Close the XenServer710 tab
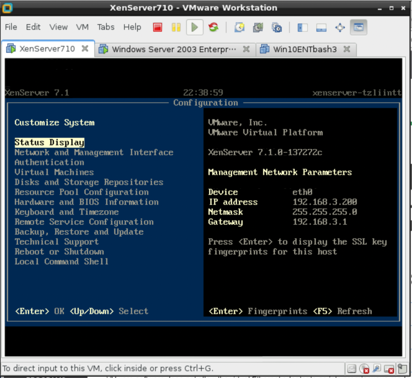This screenshot has width=412, height=378. tap(85, 48)
